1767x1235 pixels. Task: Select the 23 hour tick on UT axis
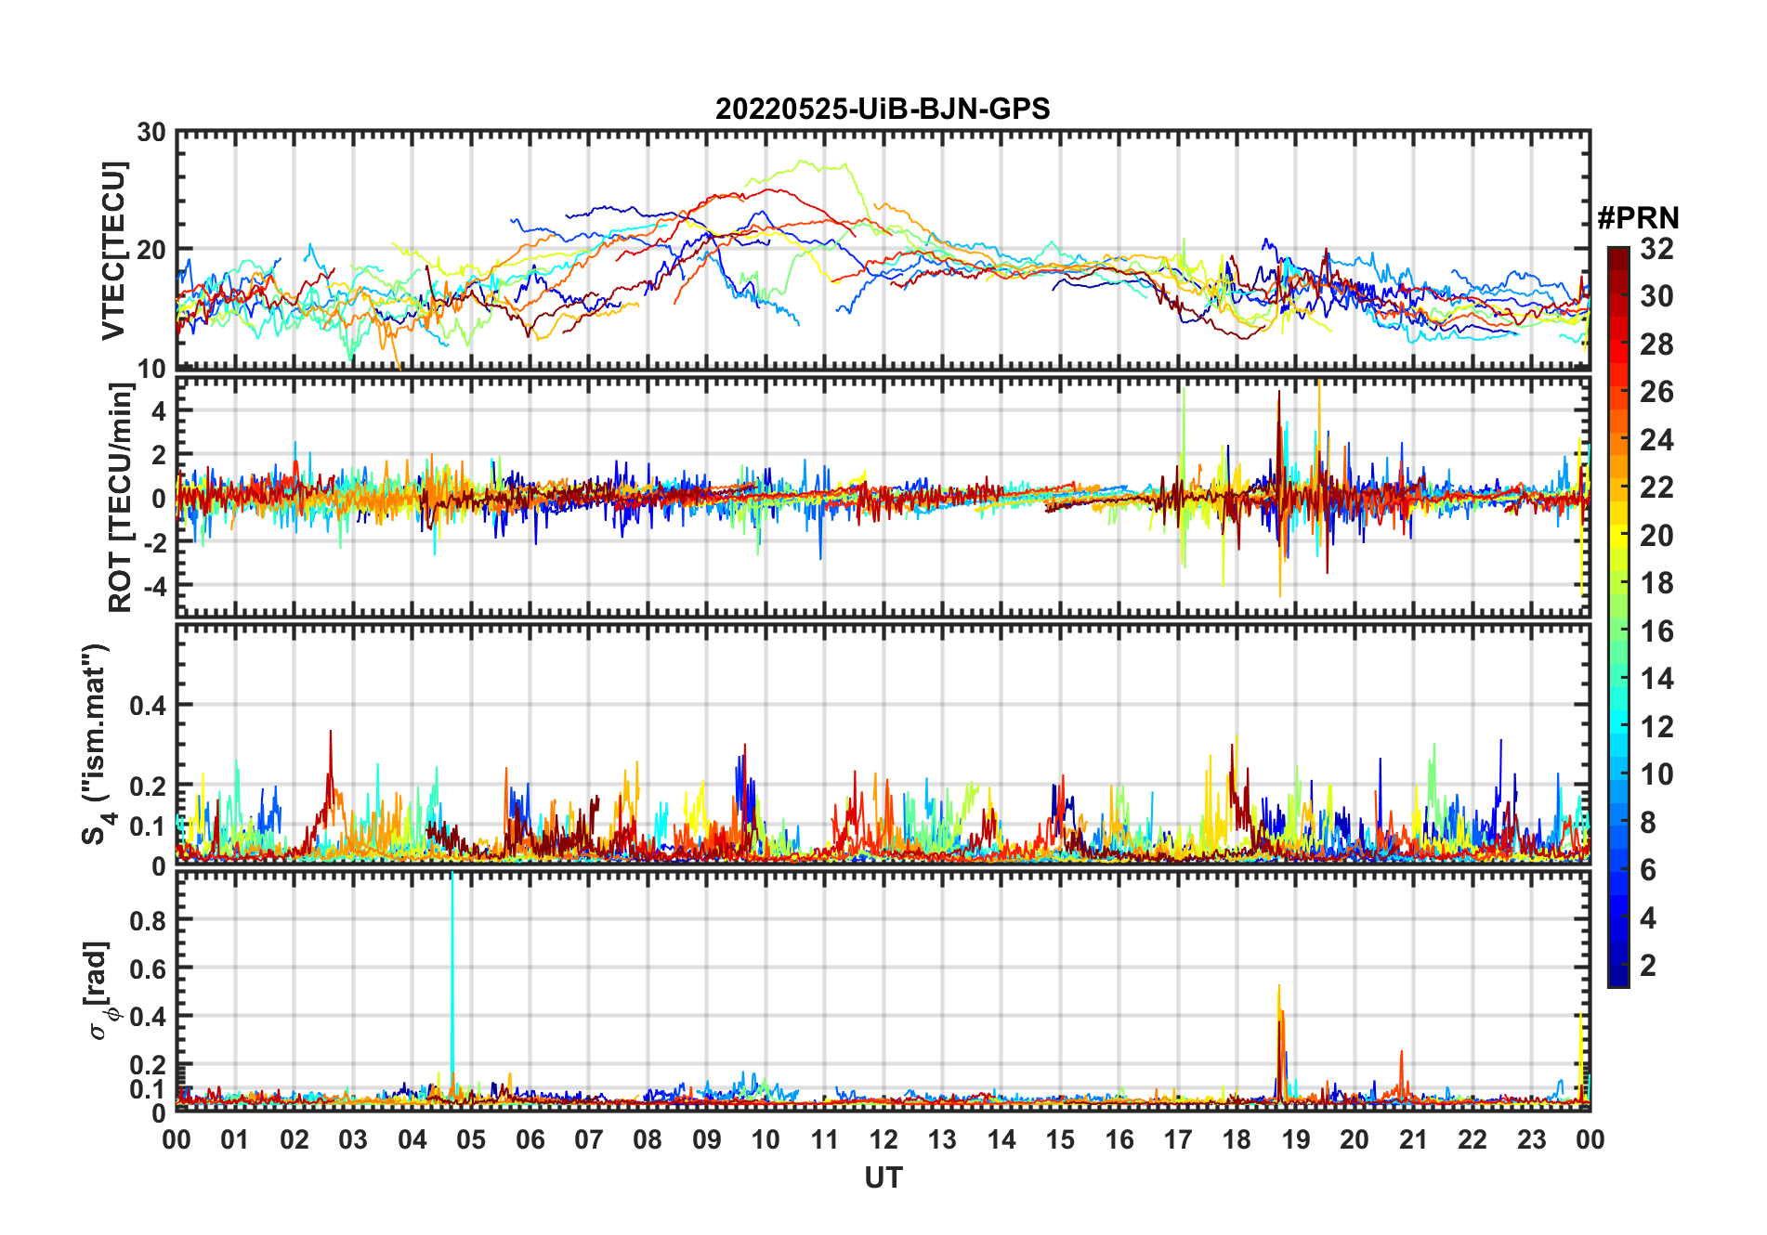(x=1531, y=1140)
